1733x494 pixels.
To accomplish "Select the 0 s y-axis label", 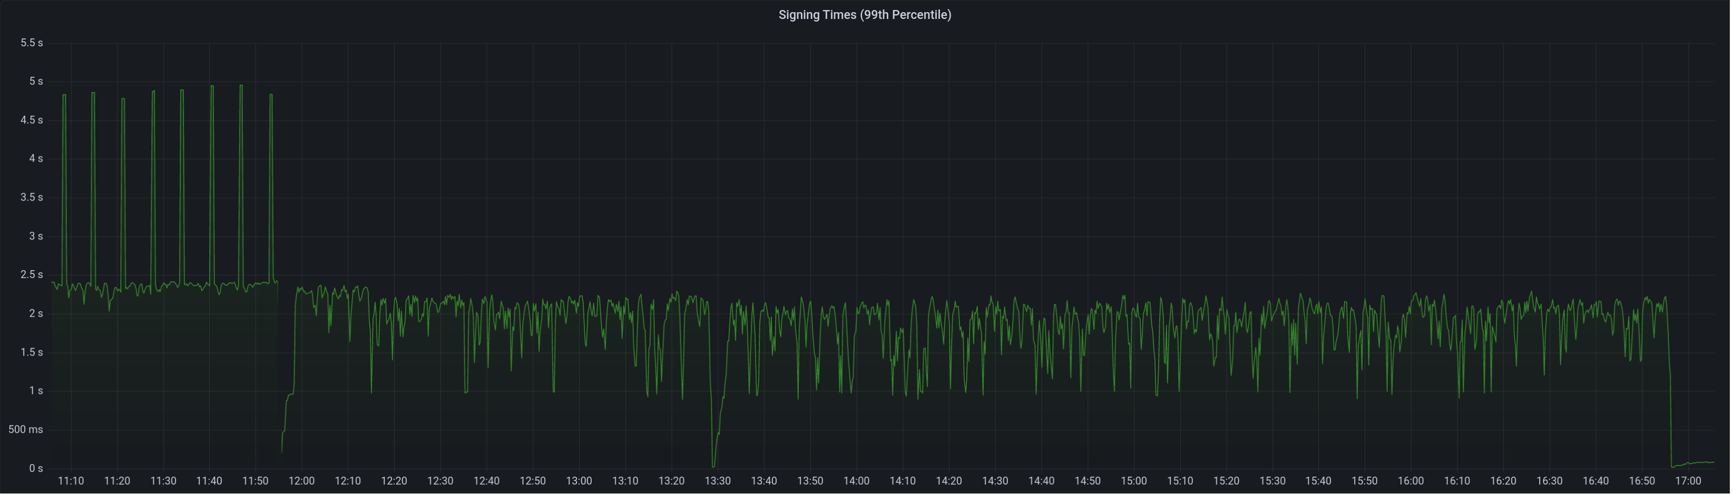I will click(x=36, y=469).
